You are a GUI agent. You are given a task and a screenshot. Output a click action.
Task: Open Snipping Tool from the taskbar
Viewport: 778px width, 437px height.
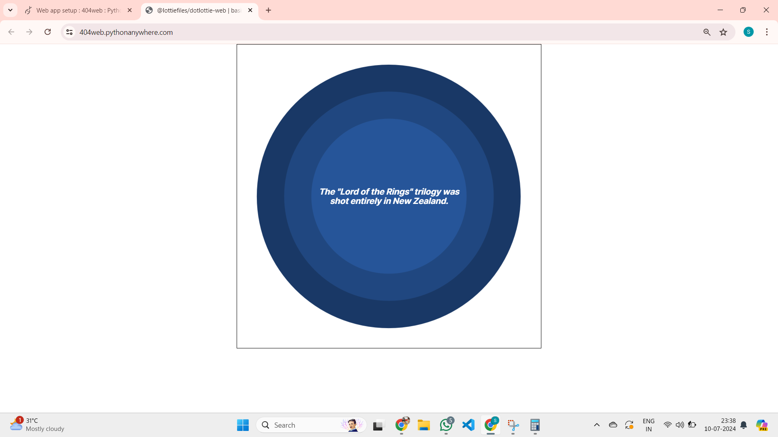click(513, 425)
